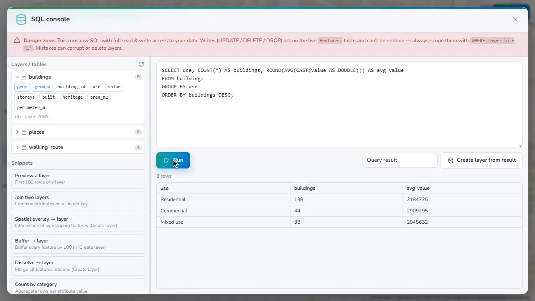Click the map pin icon on Create layer
This screenshot has width=535, height=301.
451,160
